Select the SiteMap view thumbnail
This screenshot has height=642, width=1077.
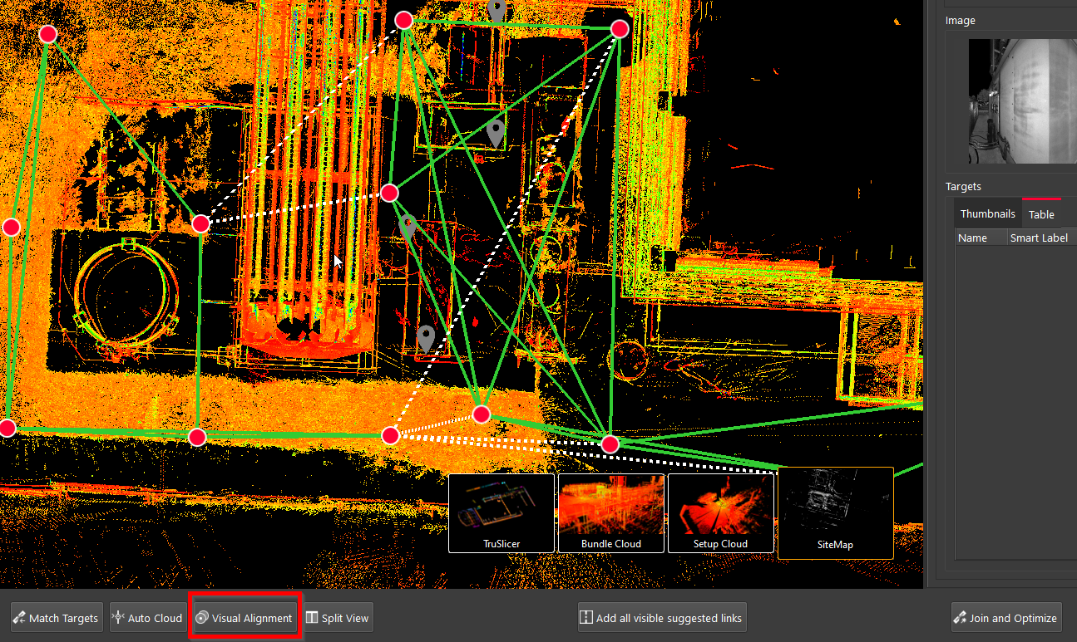click(835, 512)
